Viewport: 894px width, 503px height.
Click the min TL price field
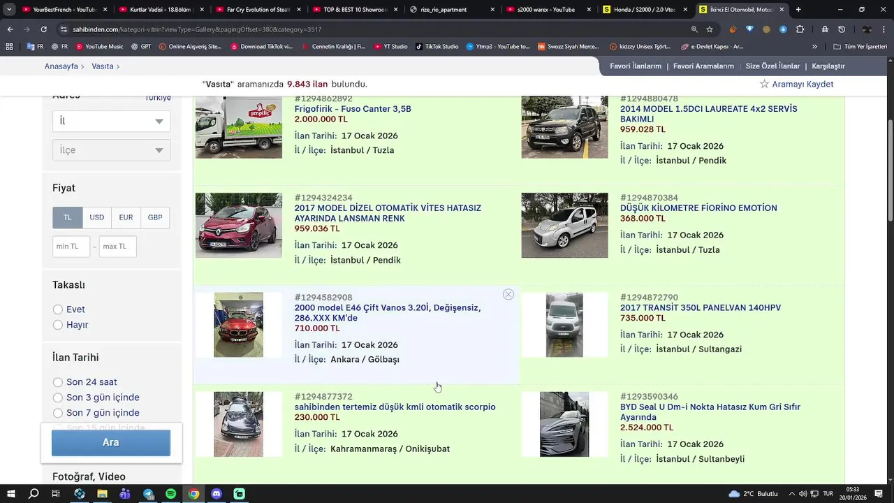(x=71, y=247)
